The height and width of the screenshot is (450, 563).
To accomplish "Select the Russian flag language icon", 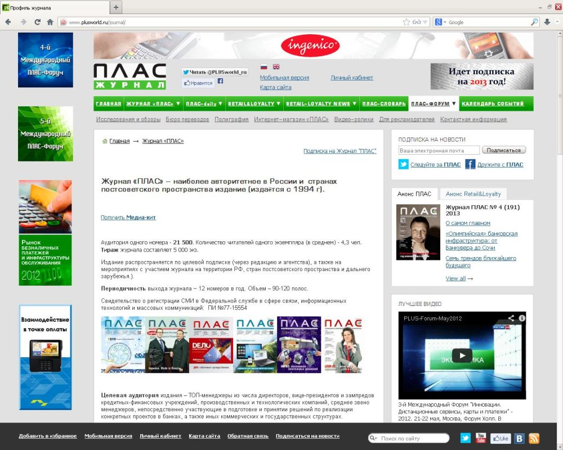I will 263,67.
